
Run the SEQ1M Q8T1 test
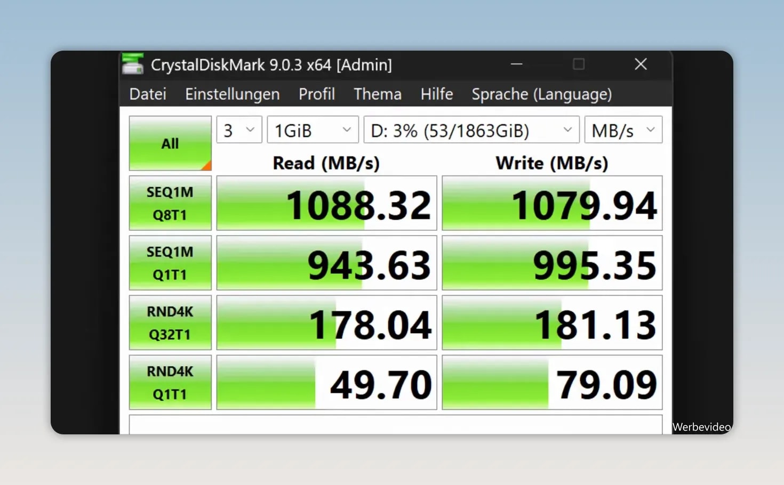[x=170, y=203]
